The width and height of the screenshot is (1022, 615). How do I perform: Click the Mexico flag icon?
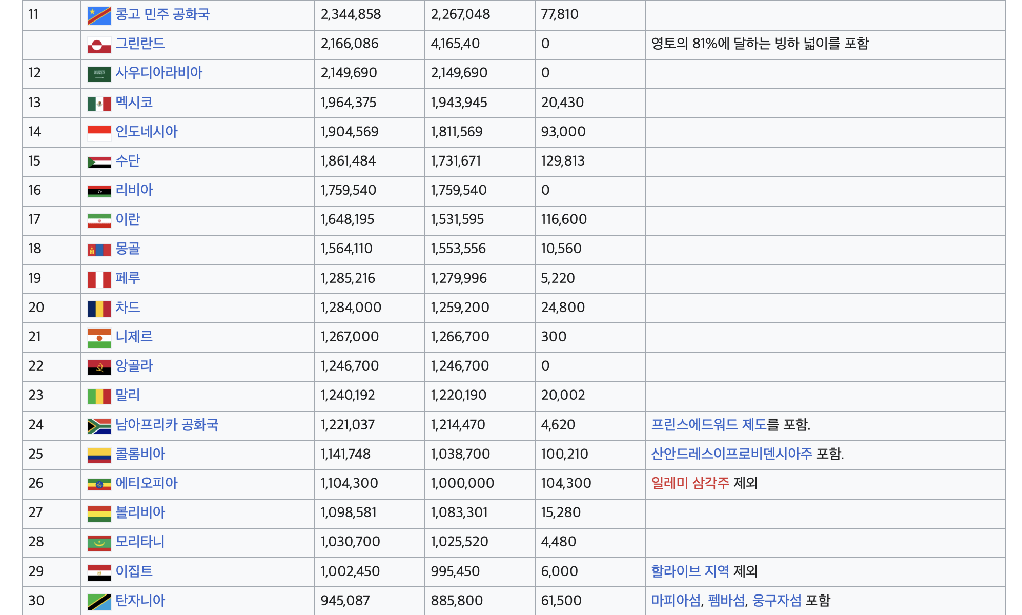click(99, 104)
